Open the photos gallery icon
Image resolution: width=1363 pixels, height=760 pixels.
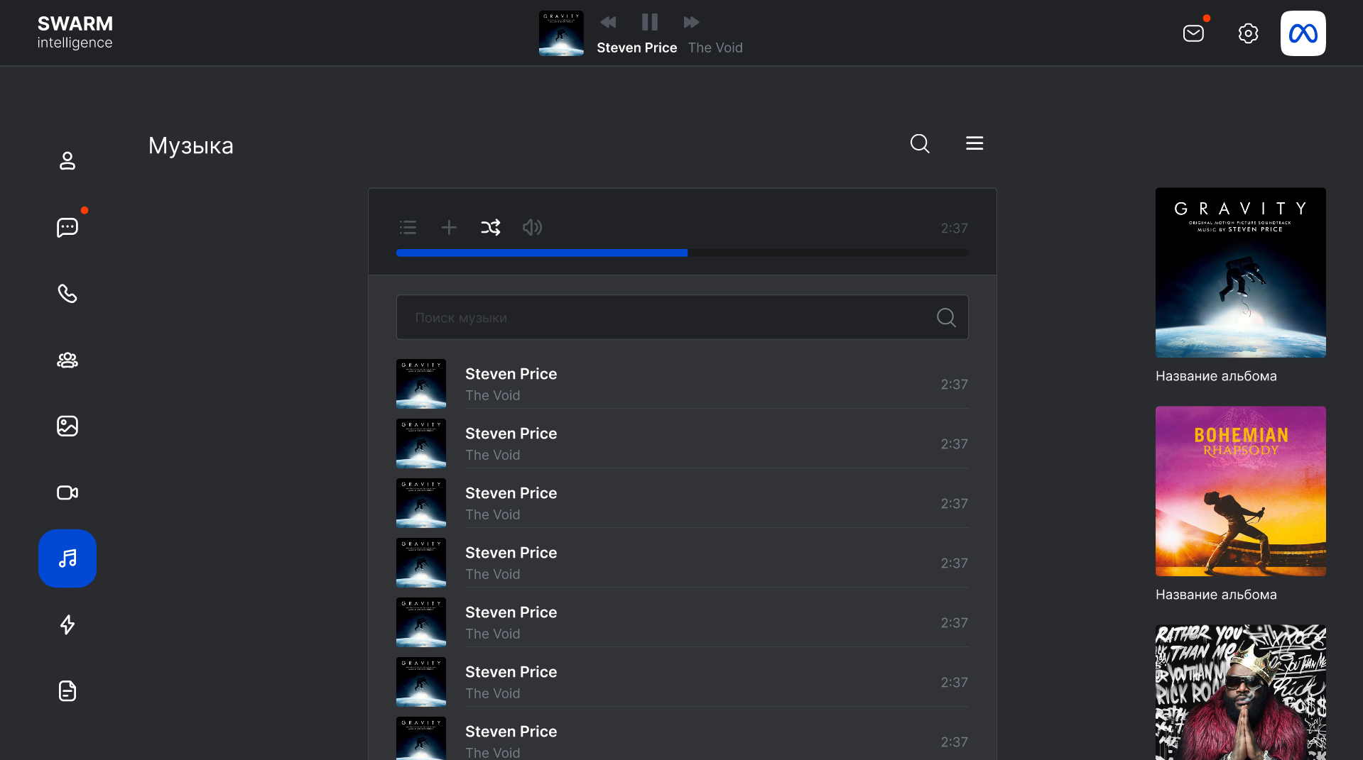(67, 426)
